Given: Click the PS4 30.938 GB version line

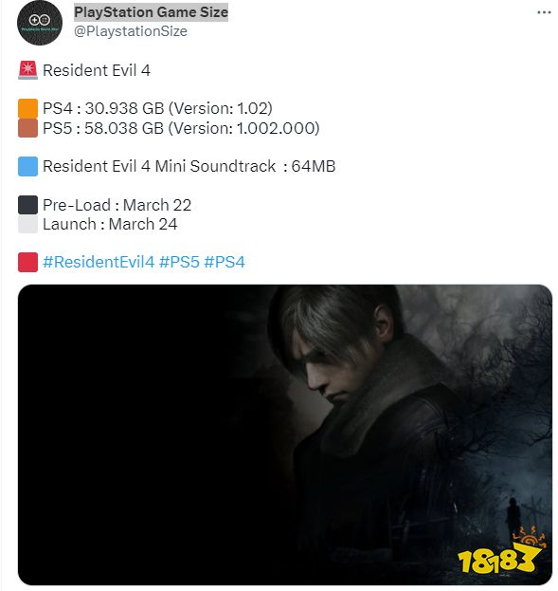Looking at the screenshot, I should pyautogui.click(x=157, y=108).
